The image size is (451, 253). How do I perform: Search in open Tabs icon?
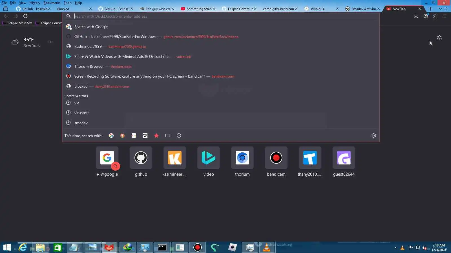point(168,135)
